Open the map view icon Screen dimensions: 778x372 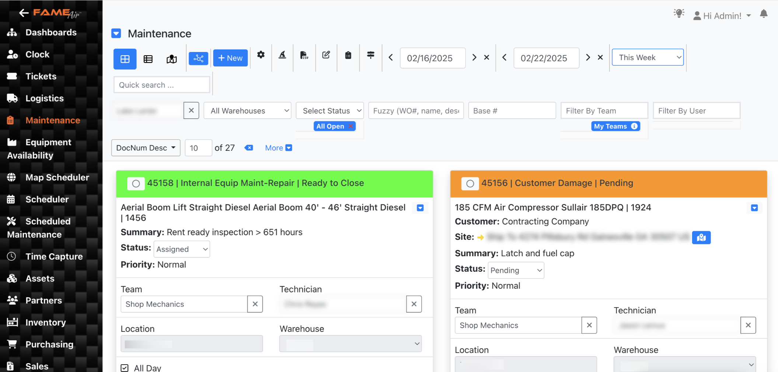coord(172,59)
